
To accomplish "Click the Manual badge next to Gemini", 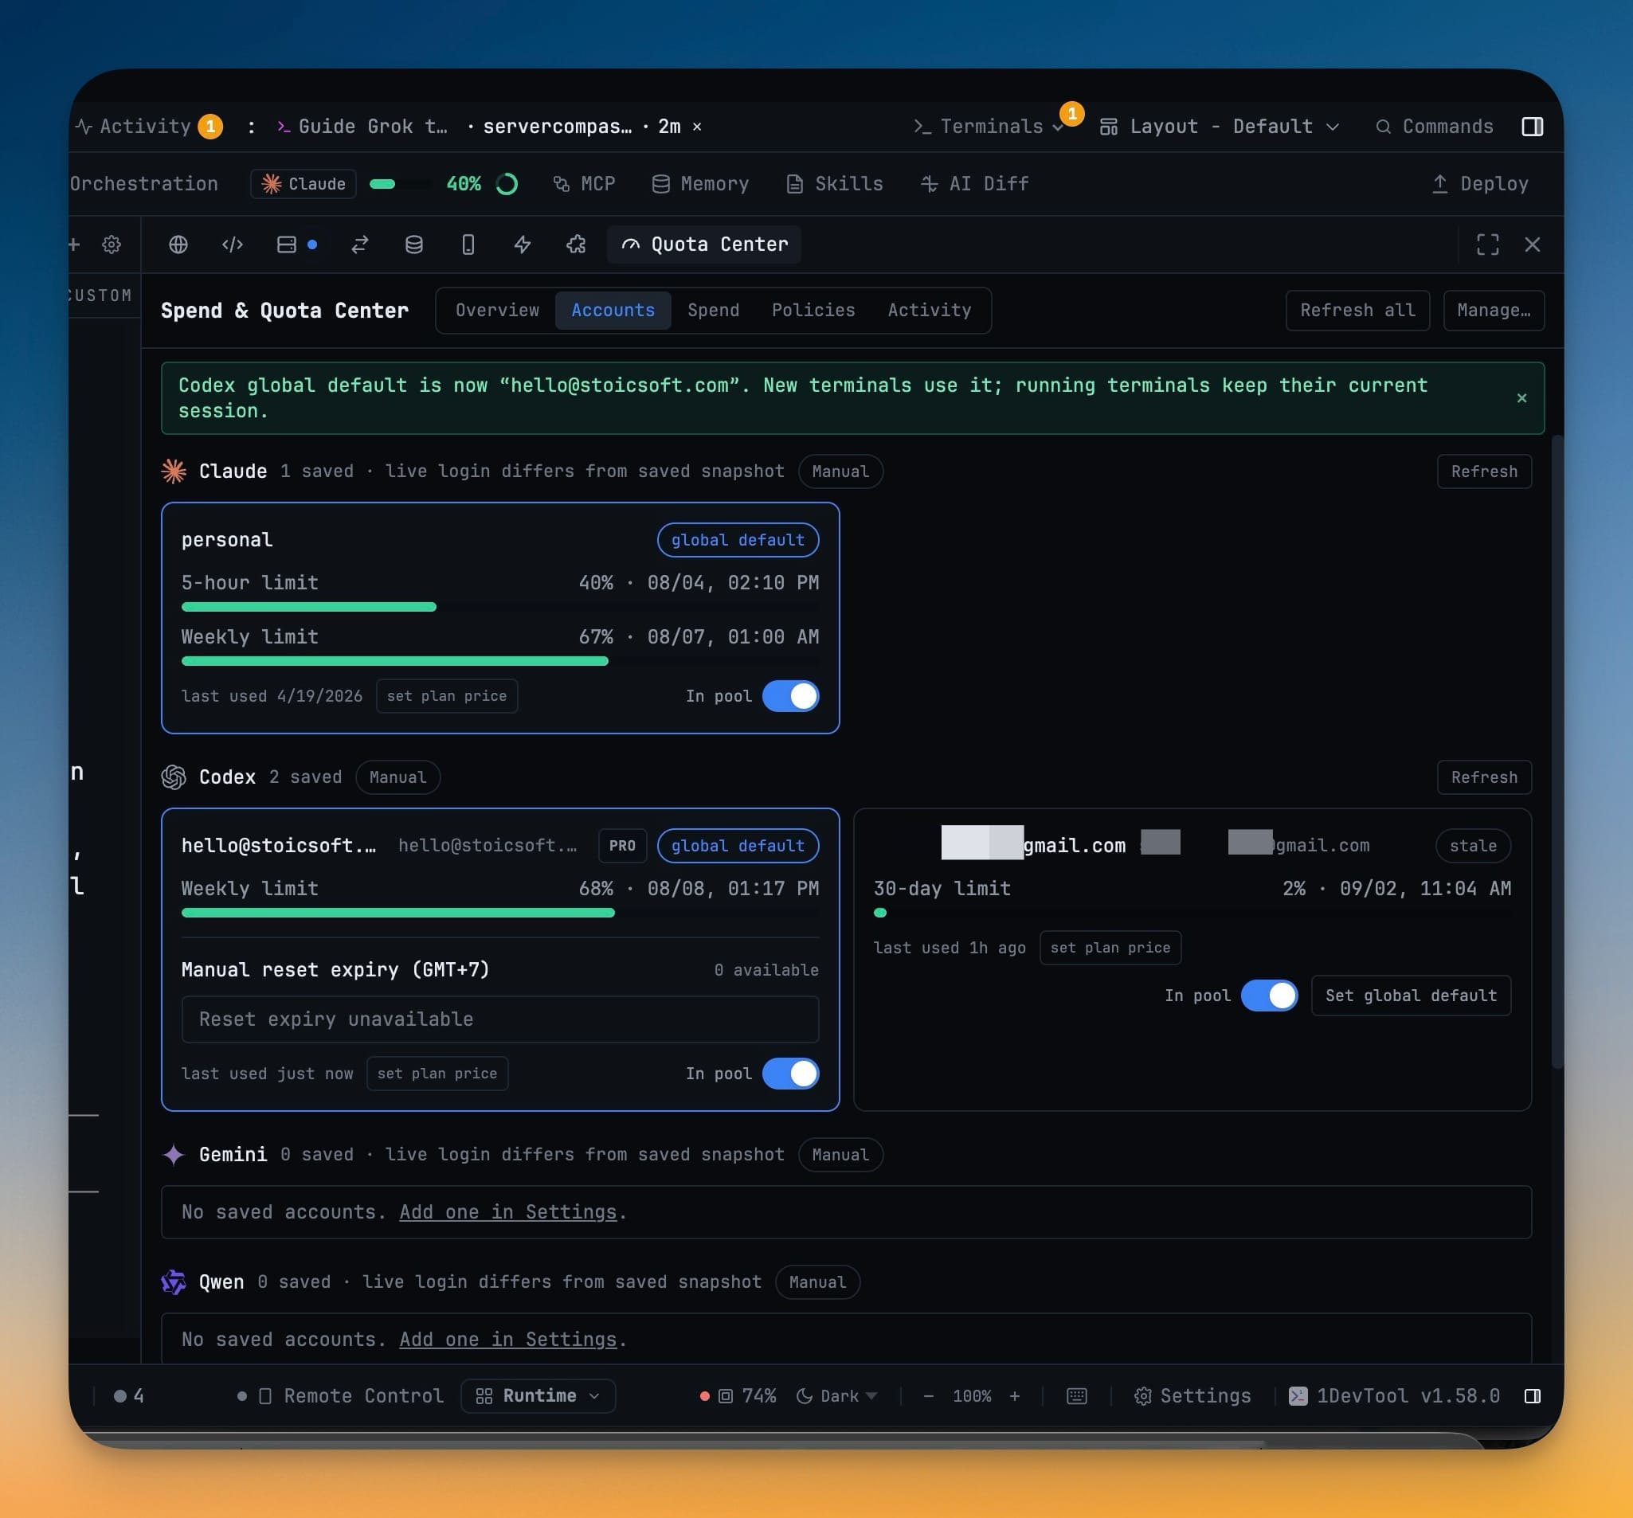I will tap(840, 1155).
